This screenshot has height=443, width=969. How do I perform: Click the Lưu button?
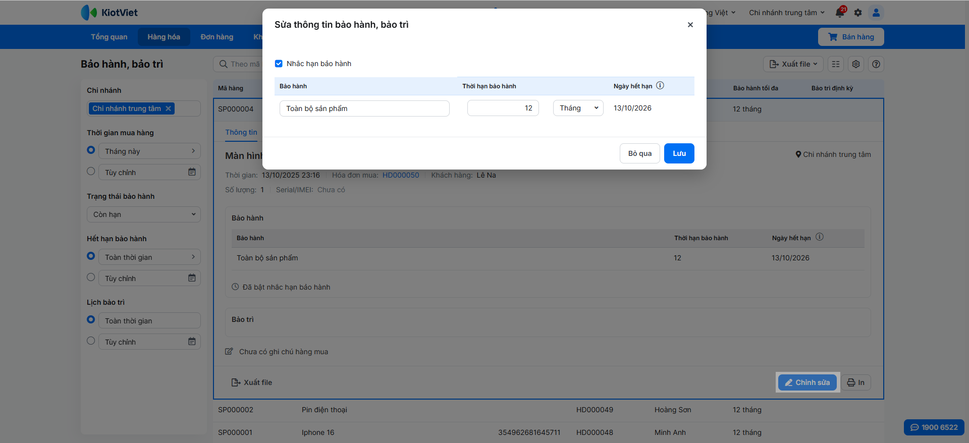(x=679, y=153)
